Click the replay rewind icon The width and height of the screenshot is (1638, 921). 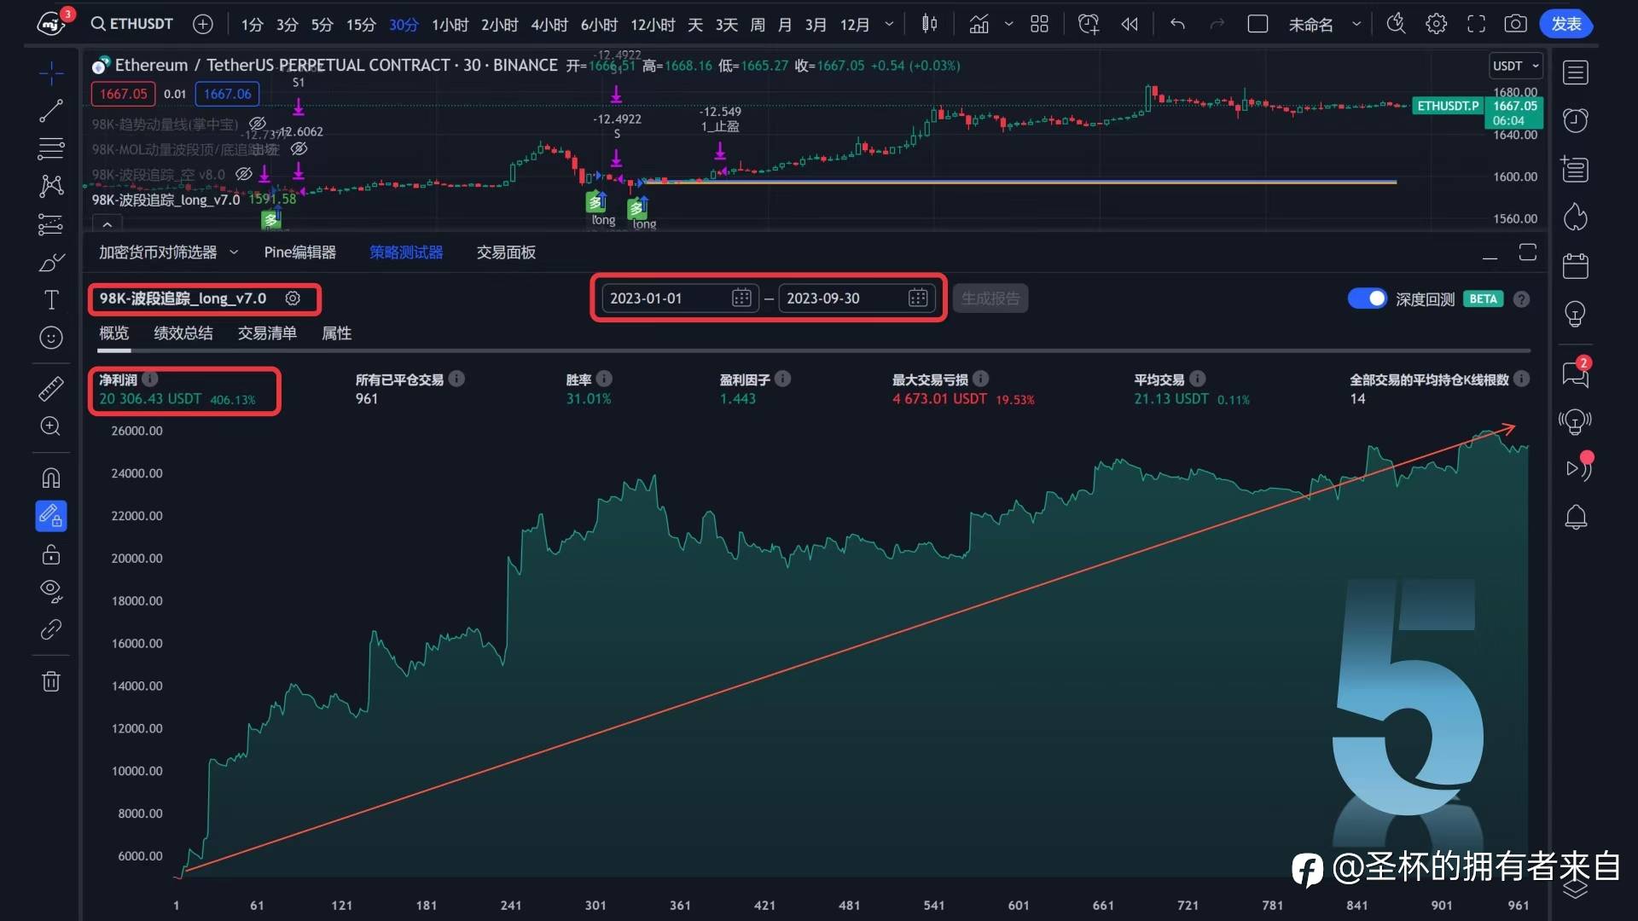1130,24
